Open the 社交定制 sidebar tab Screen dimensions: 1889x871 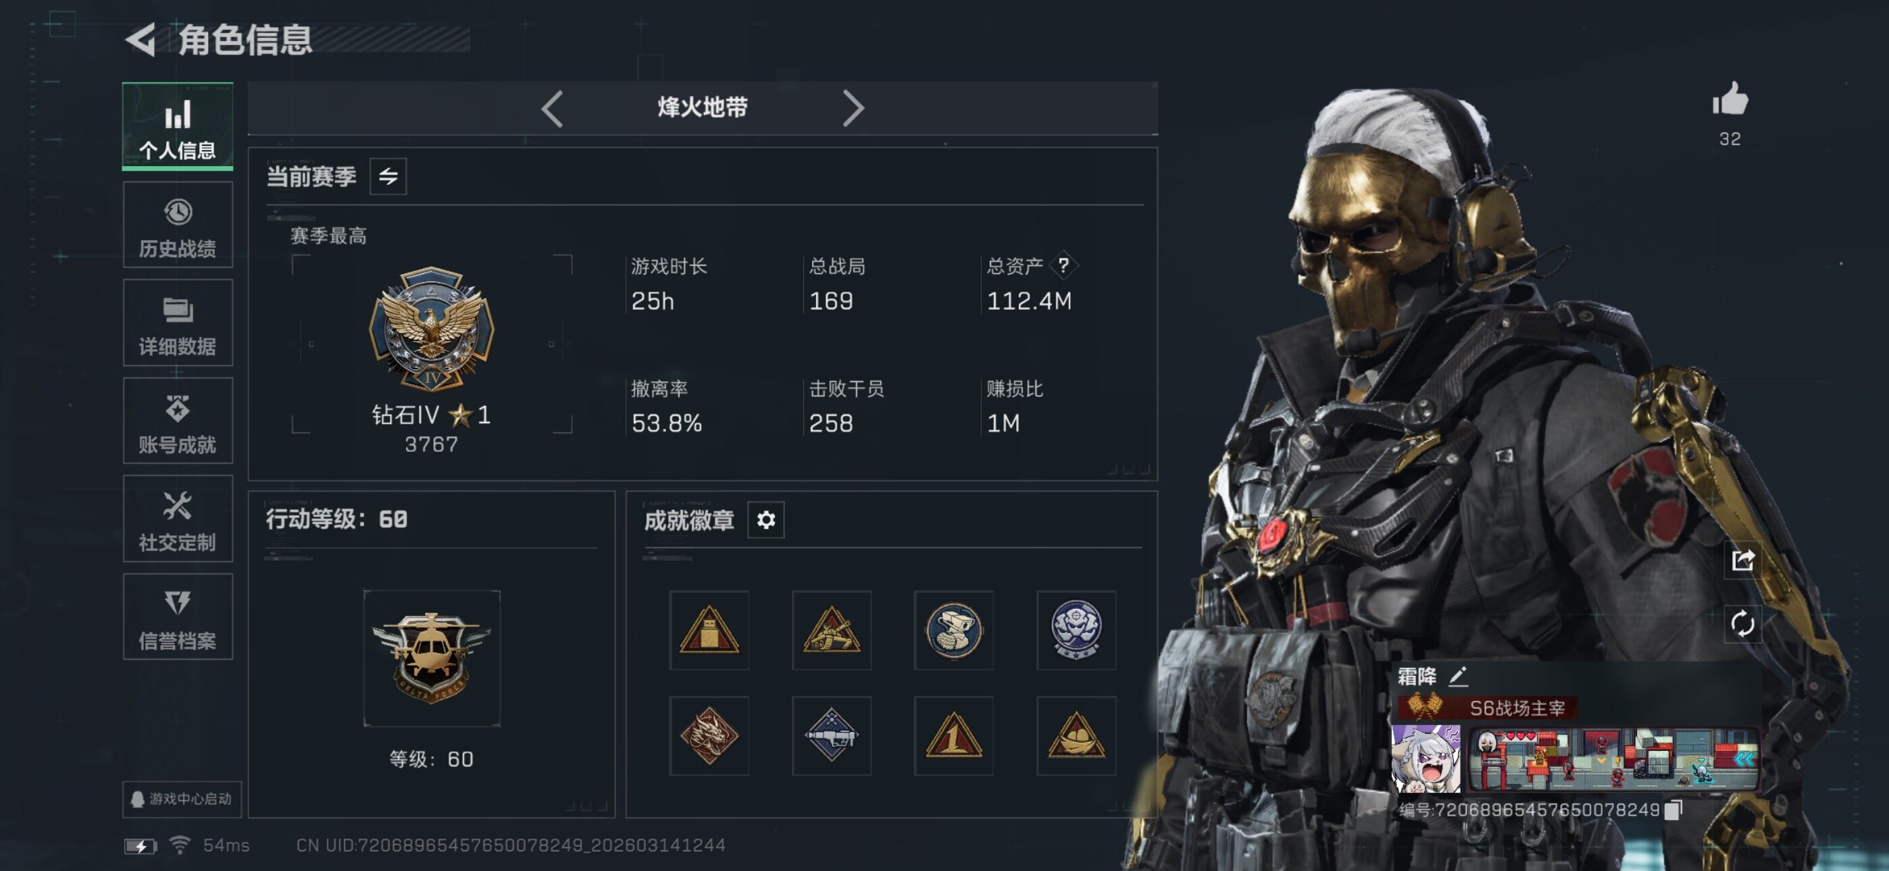178,519
